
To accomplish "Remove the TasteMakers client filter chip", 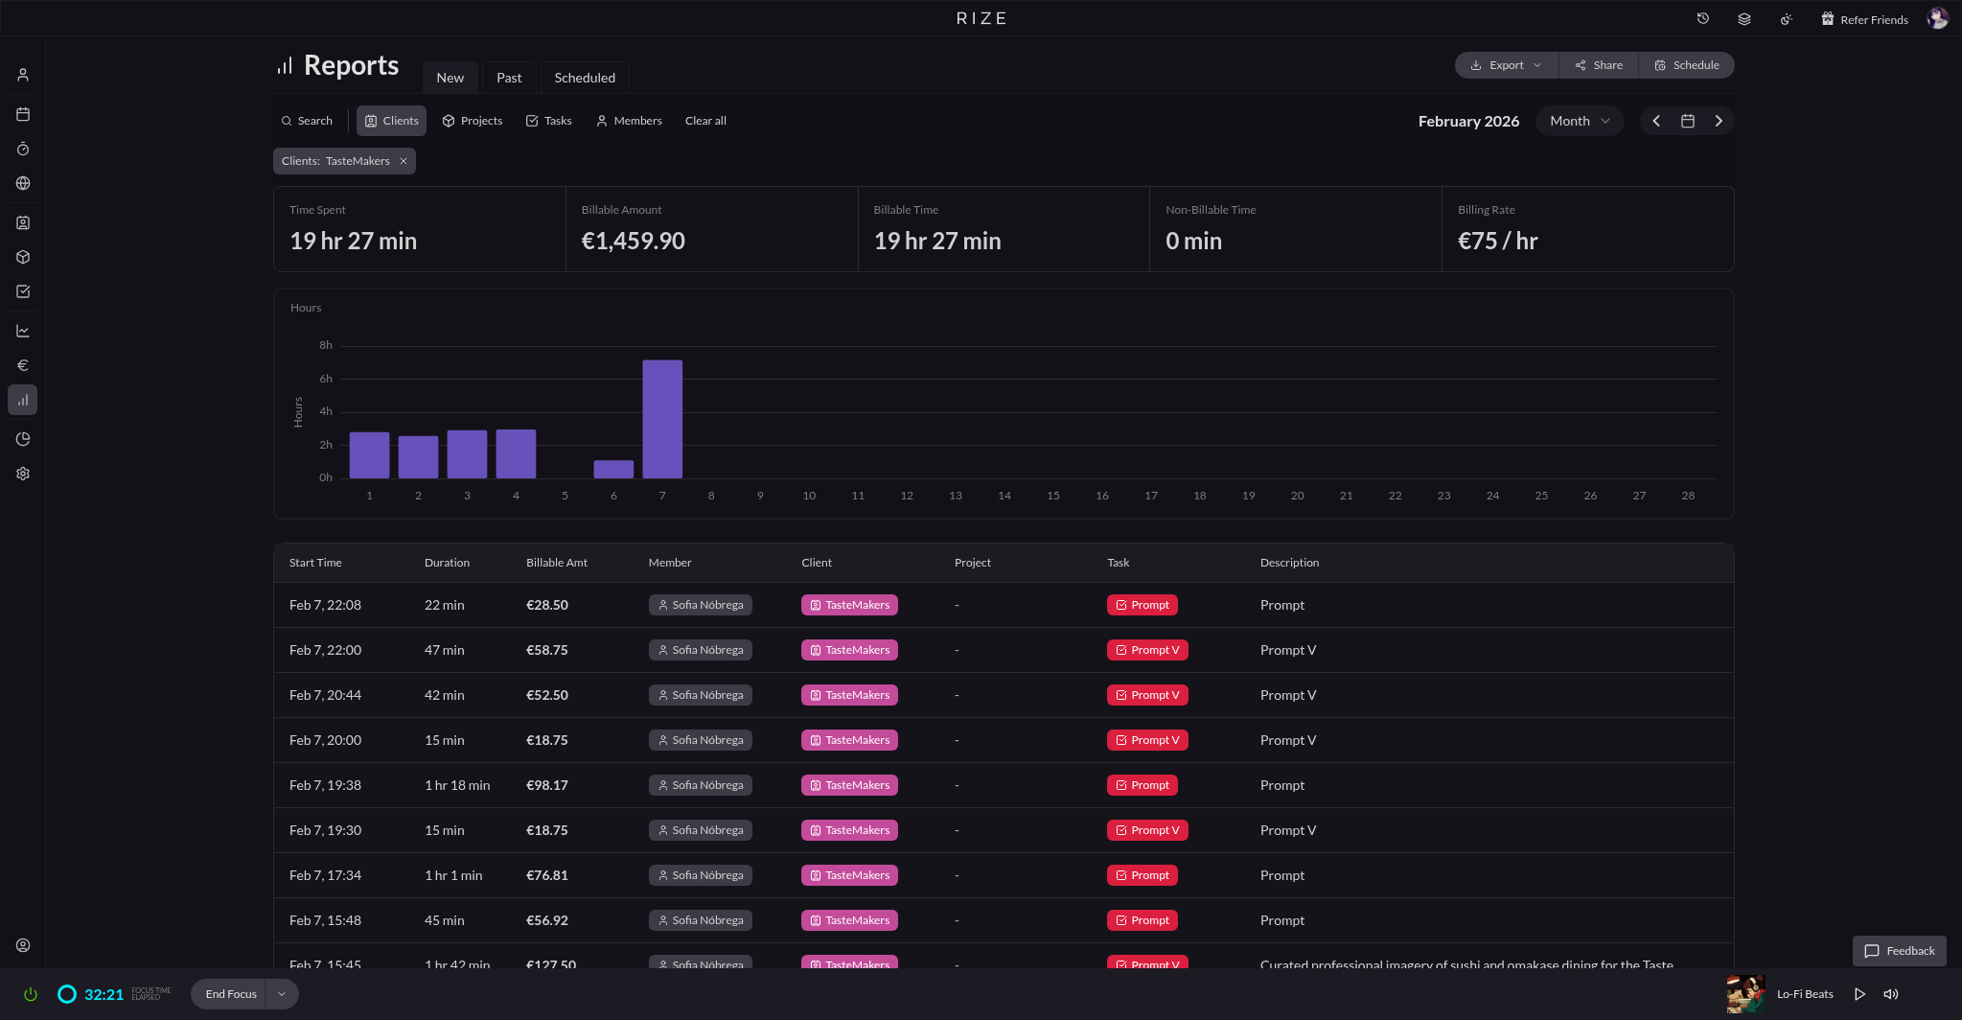I will coord(404,161).
